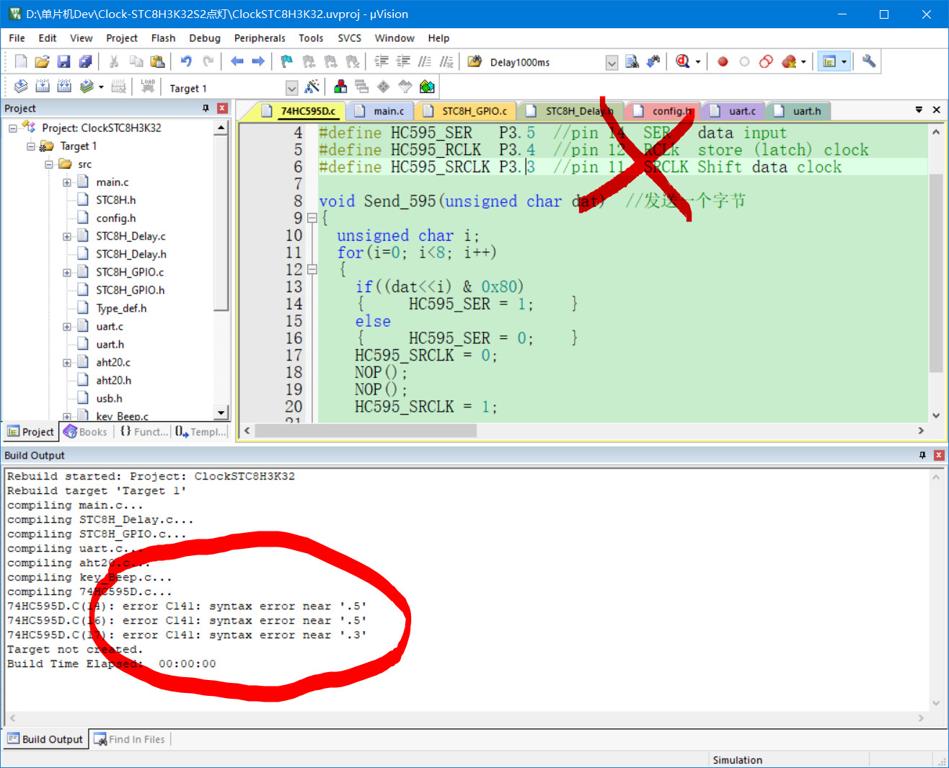Collapse the Project: ClockSTC8H3K32 tree node
This screenshot has height=768, width=949.
pos(13,128)
